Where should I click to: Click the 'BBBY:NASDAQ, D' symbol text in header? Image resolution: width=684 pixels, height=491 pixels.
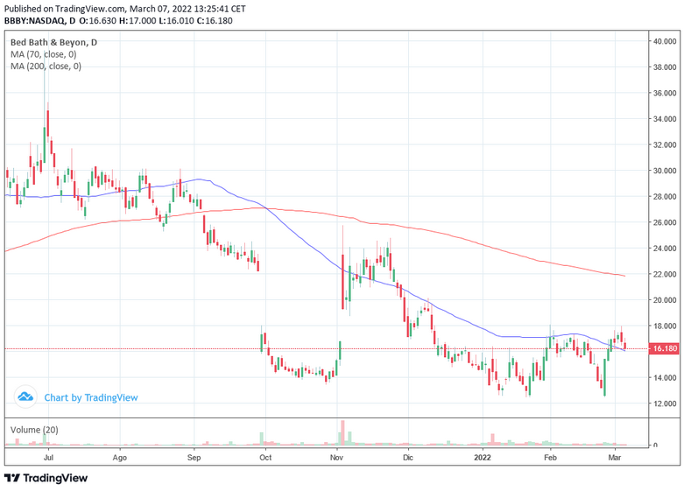tap(39, 20)
